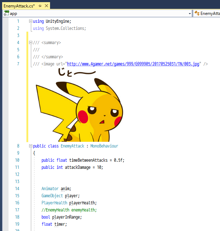Click the 'timeBetweenAttacks' variable name

point(88,160)
